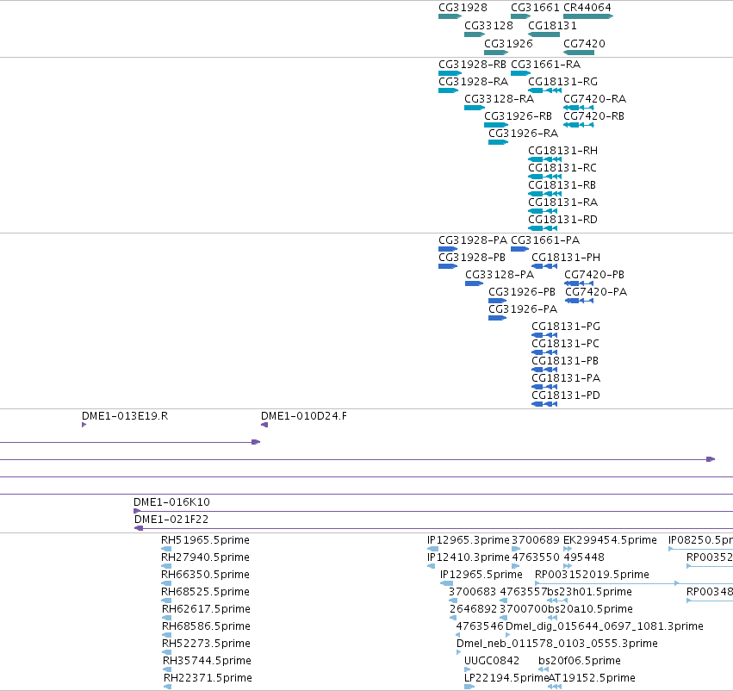733x691 pixels.
Task: Click transcript CG31926-RA
Action: pos(499,143)
